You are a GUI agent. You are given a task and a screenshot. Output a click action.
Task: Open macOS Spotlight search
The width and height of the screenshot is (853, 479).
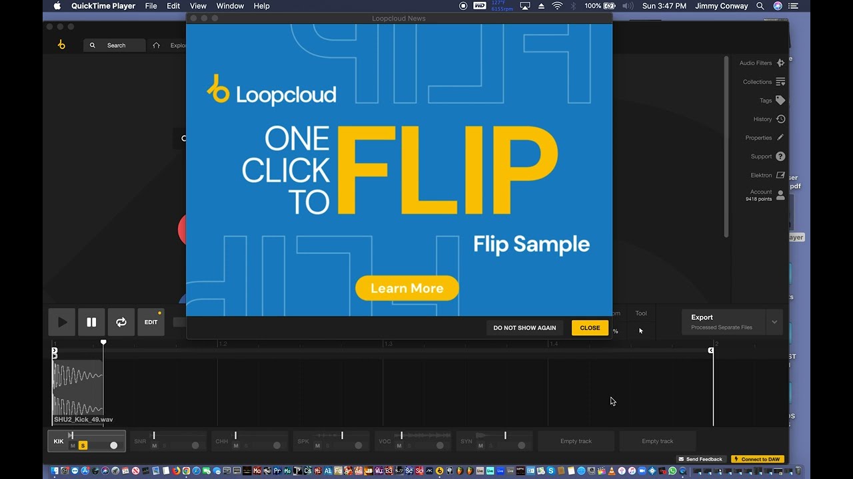760,6
